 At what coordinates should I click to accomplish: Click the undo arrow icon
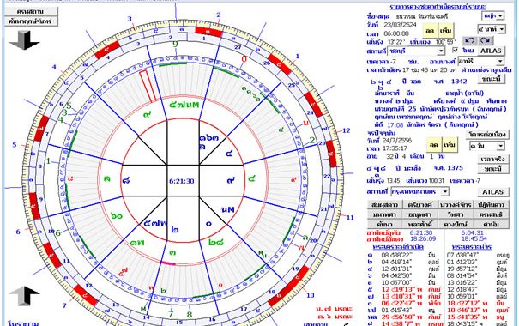click(469, 40)
